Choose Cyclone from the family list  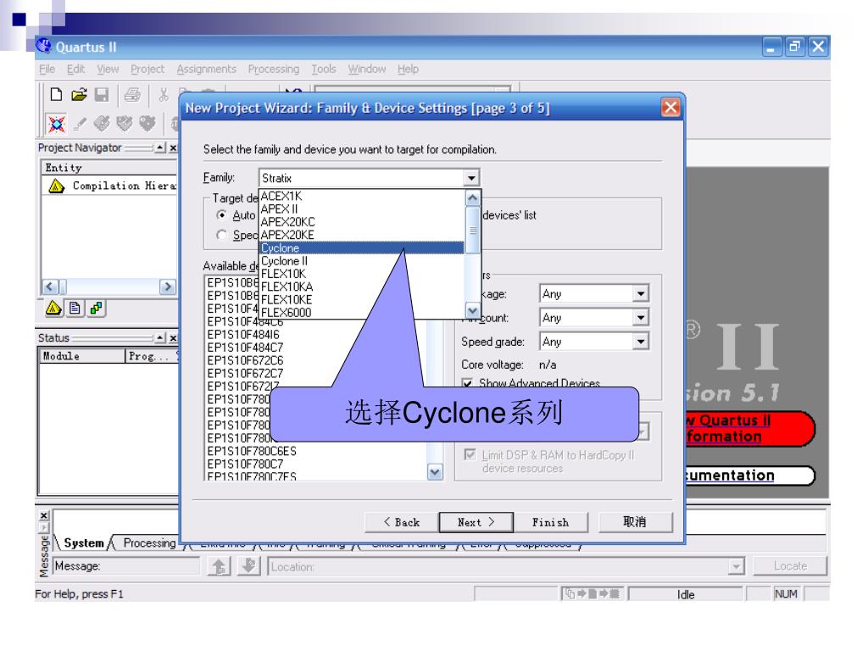pyautogui.click(x=361, y=248)
